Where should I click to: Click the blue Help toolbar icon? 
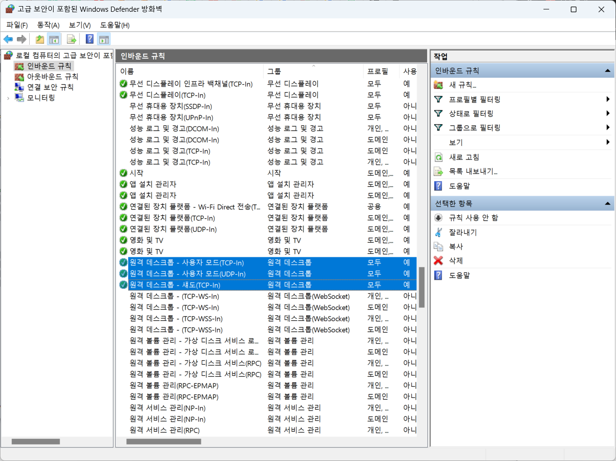tap(89, 40)
